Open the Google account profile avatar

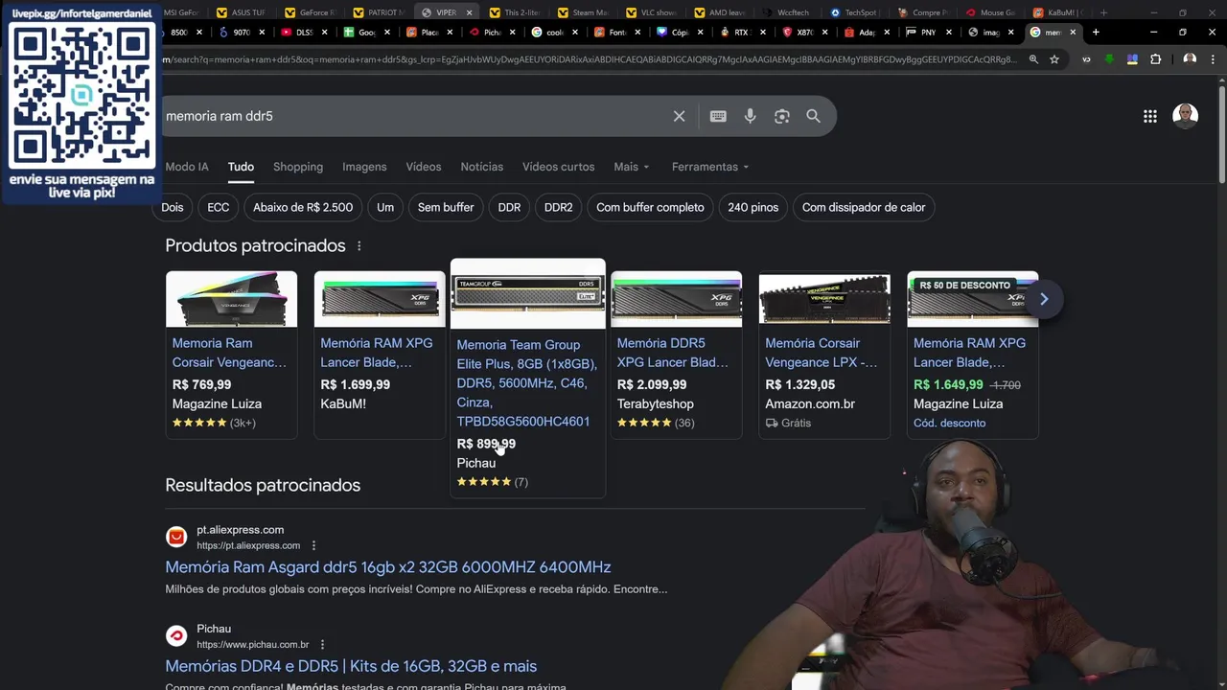[1186, 116]
